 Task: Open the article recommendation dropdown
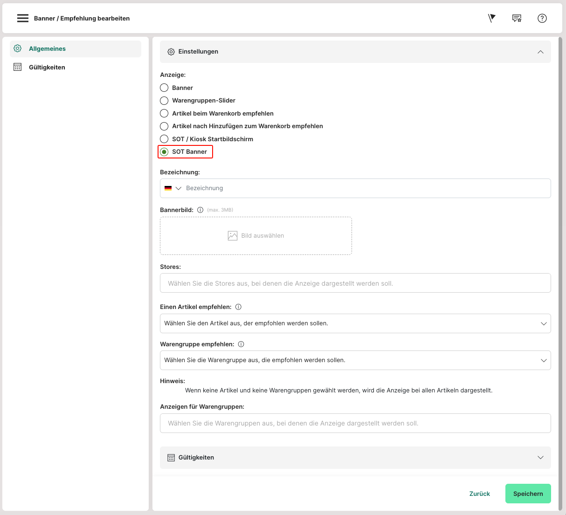point(355,323)
